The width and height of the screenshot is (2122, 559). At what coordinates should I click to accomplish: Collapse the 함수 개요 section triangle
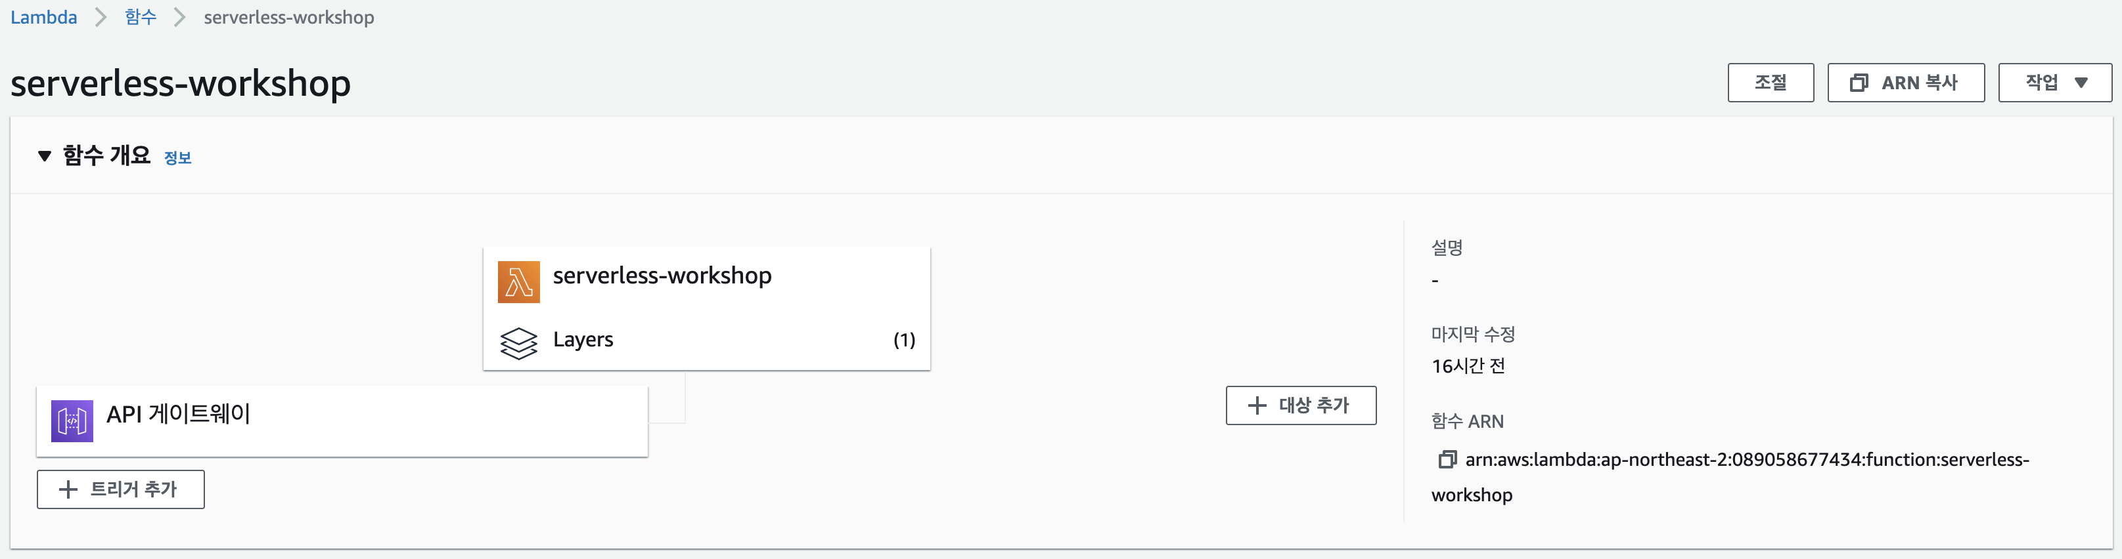(x=45, y=155)
